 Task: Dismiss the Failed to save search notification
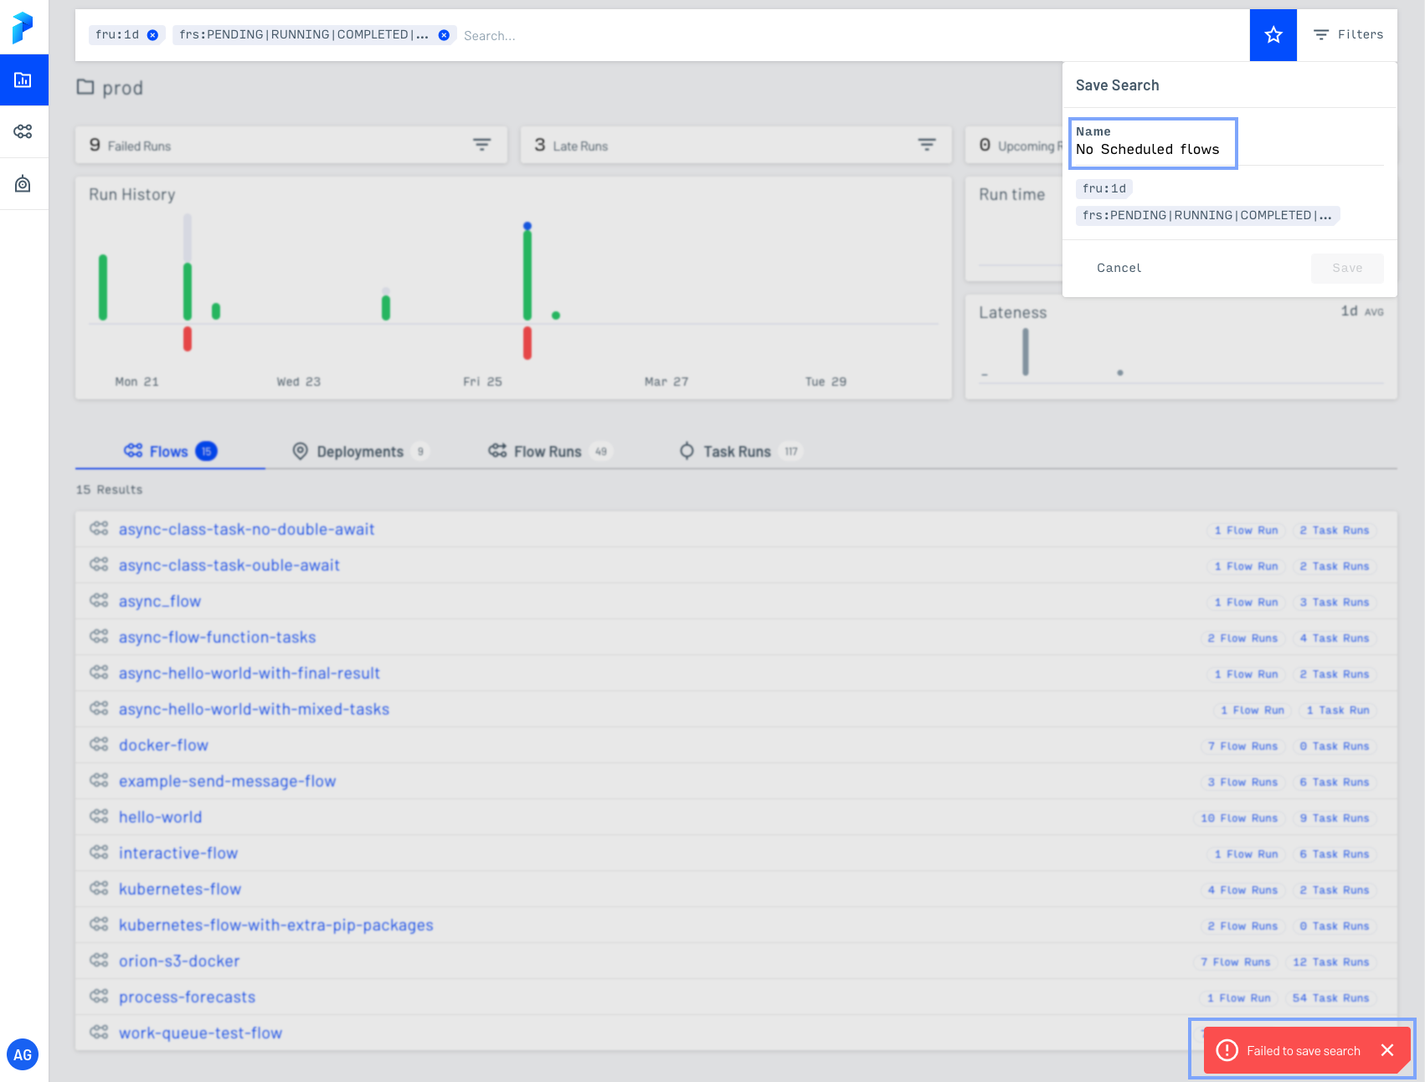(x=1387, y=1049)
